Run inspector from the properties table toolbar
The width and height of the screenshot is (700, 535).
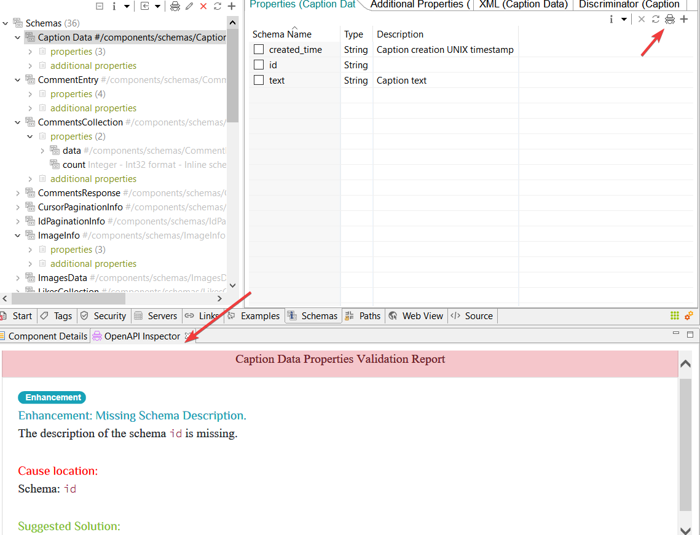(670, 20)
